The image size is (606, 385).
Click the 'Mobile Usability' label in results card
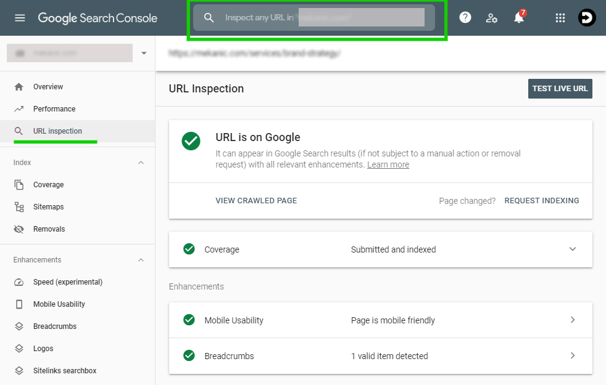click(234, 320)
